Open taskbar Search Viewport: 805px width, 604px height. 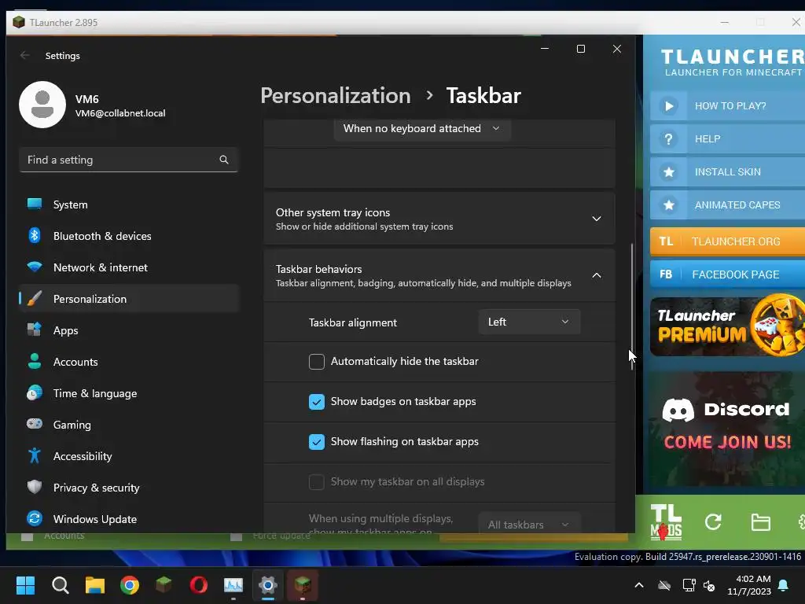pyautogui.click(x=60, y=585)
